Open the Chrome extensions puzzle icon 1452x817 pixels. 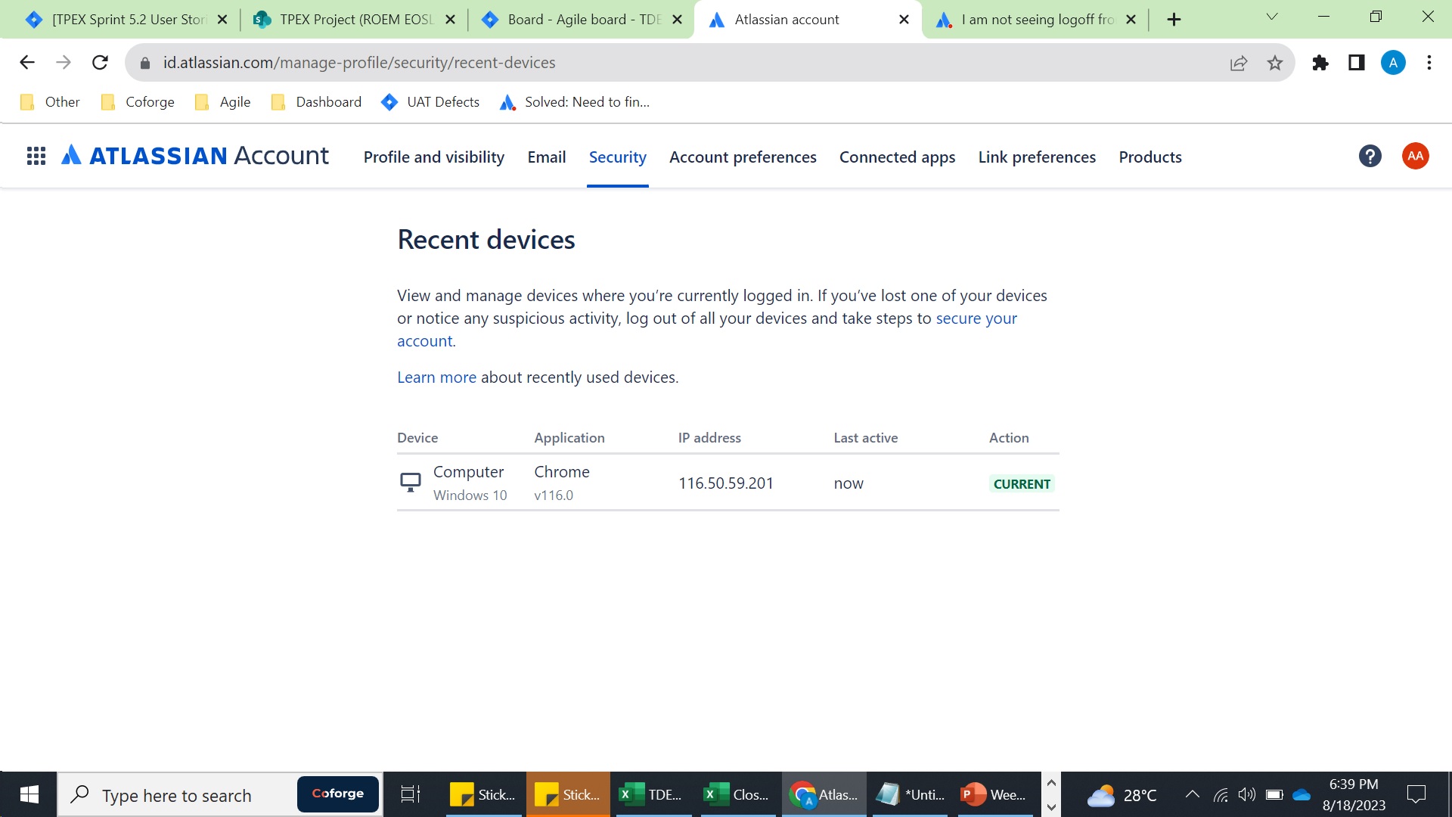(1320, 63)
